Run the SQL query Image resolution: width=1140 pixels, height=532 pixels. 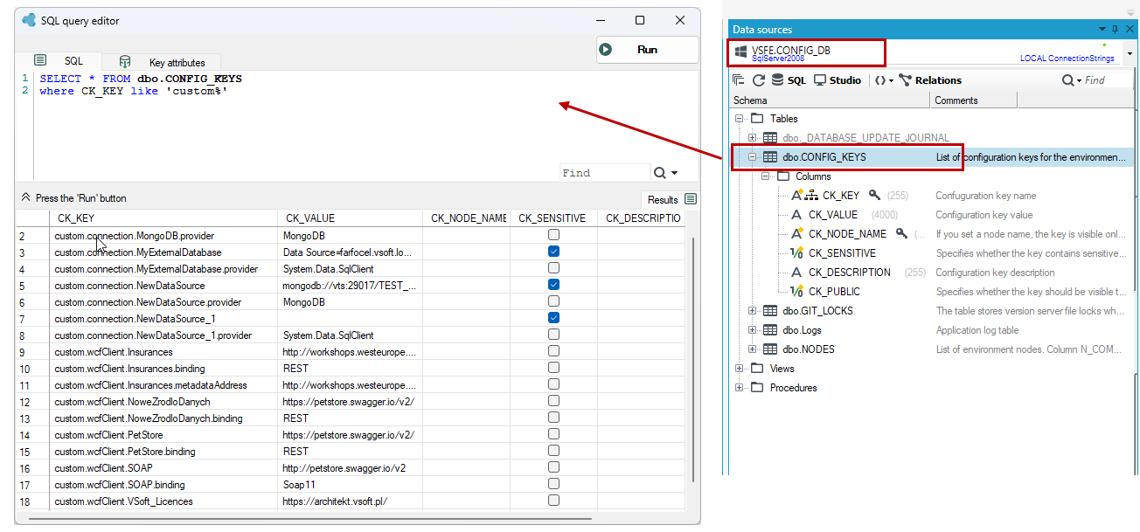pyautogui.click(x=647, y=50)
